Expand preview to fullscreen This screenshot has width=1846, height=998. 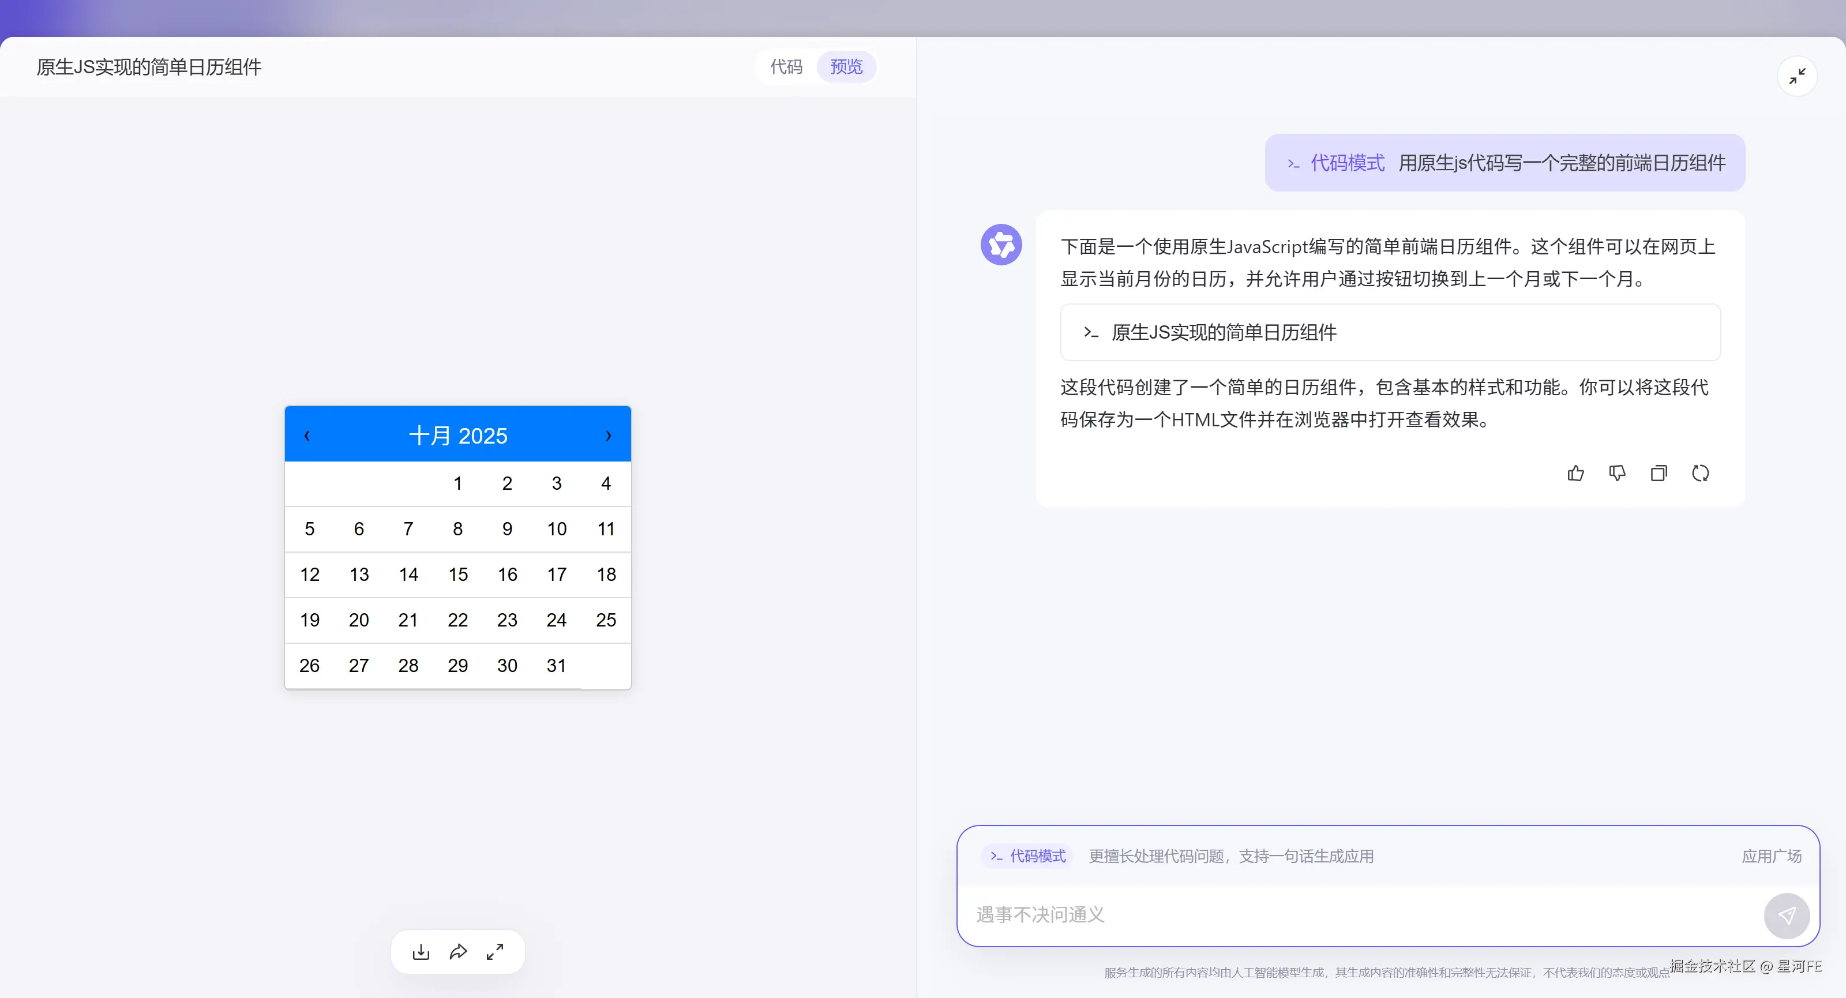tap(495, 951)
